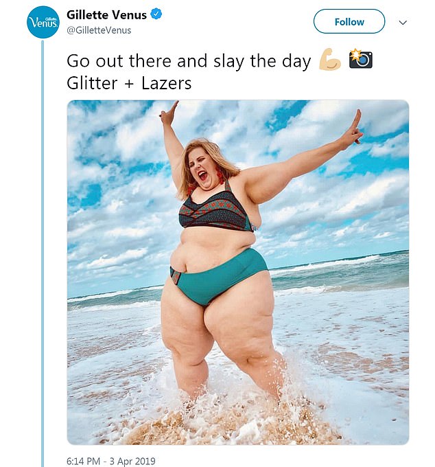This screenshot has width=435, height=467.
Task: Click the "Glitter + Lazers" text line
Action: pyautogui.click(x=129, y=82)
